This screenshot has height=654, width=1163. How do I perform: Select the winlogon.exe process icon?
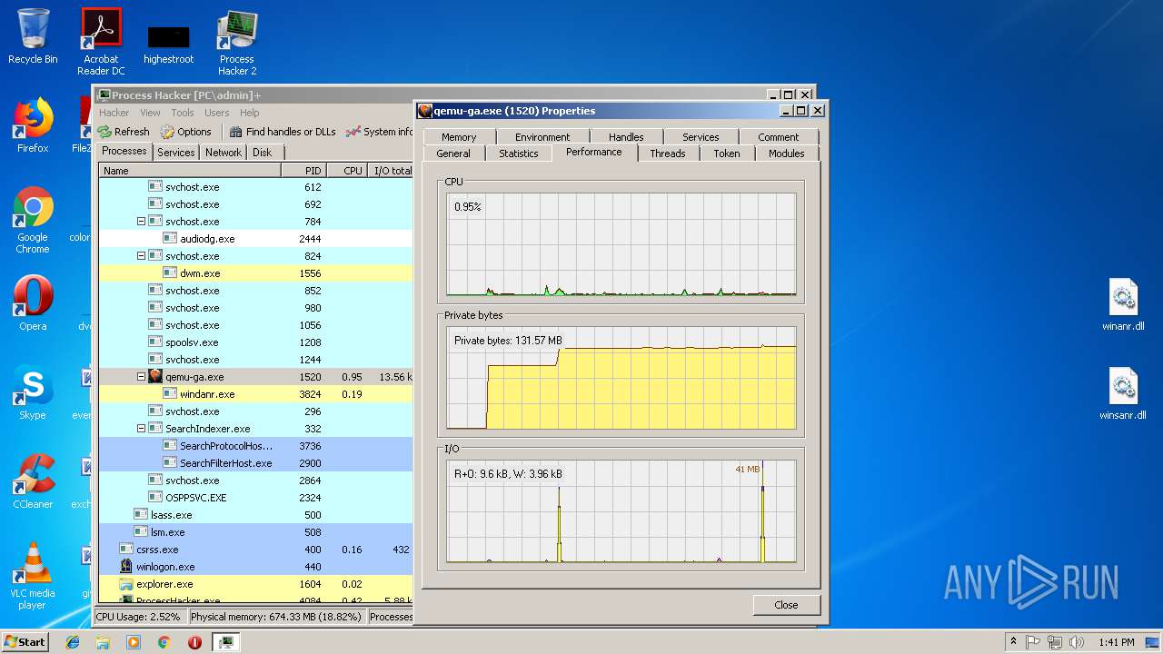pos(126,567)
